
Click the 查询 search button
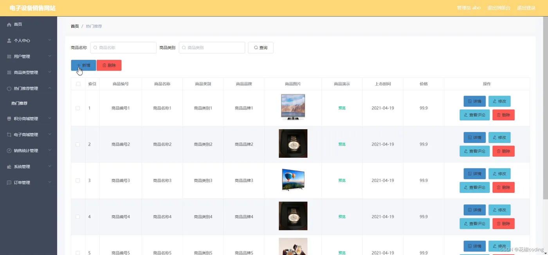(x=261, y=48)
